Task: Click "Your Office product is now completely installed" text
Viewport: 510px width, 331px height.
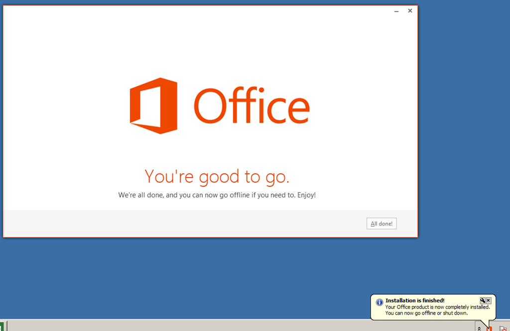Action: coord(437,307)
